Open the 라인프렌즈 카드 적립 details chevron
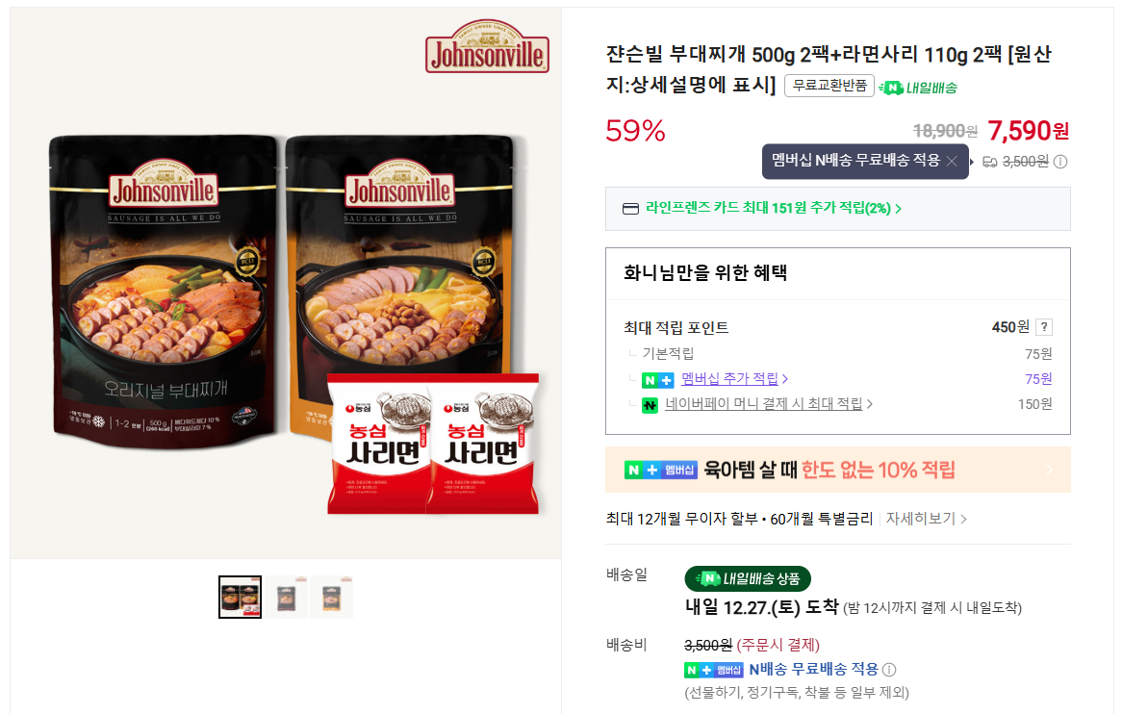Viewport: 1122px width, 714px height. click(x=899, y=208)
